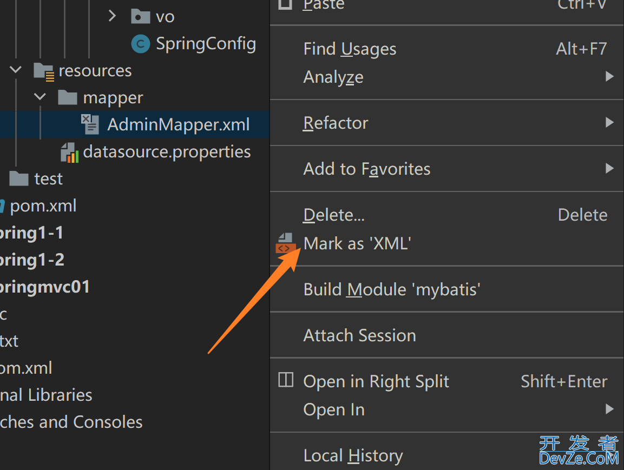Select the resources folder label
Image resolution: width=624 pixels, height=470 pixels.
(x=95, y=71)
